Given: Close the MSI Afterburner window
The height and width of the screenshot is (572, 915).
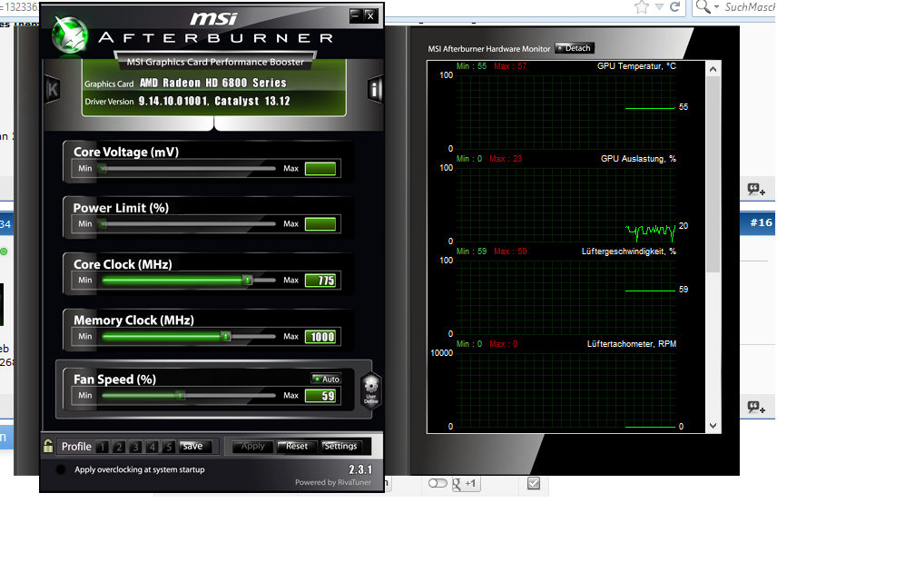Looking at the screenshot, I should coord(370,15).
